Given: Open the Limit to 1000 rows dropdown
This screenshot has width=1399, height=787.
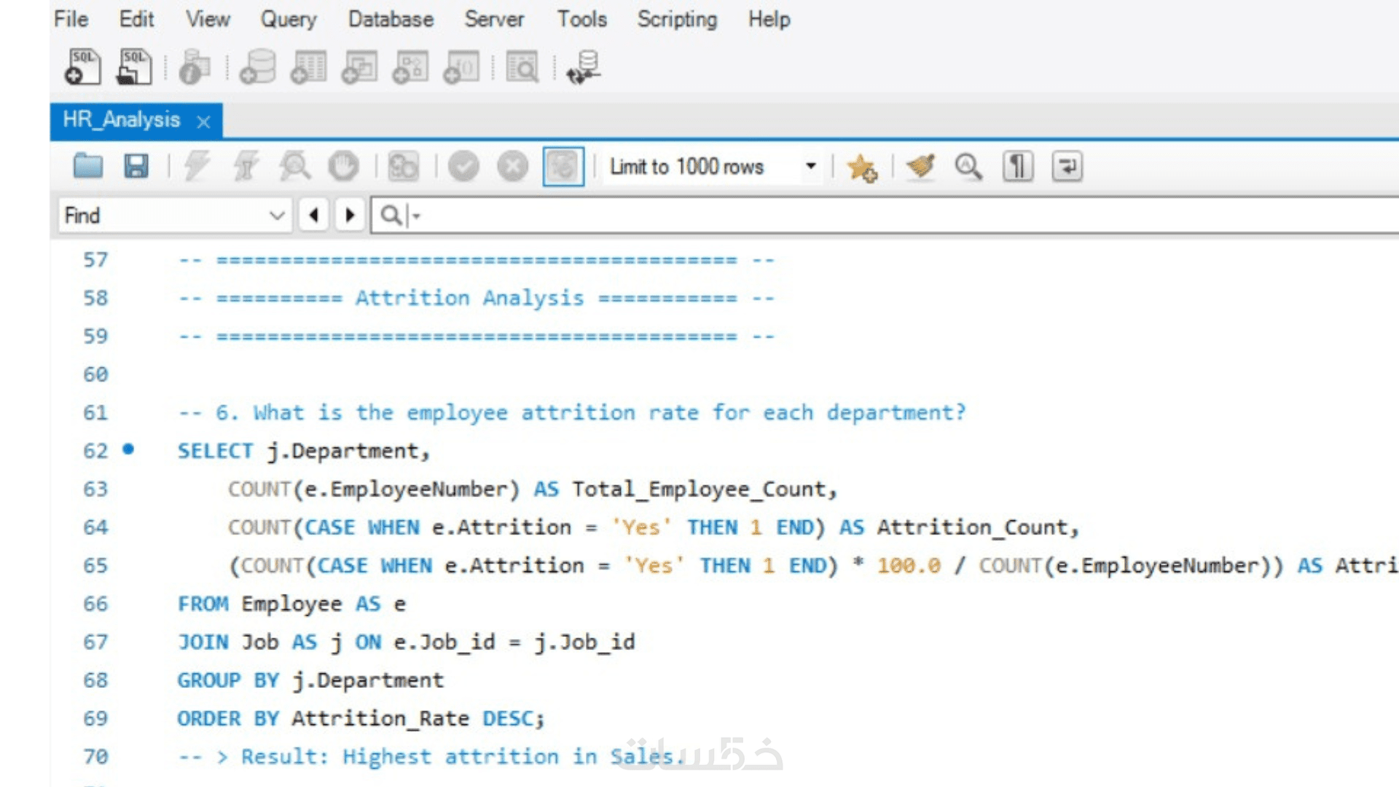Looking at the screenshot, I should [810, 166].
